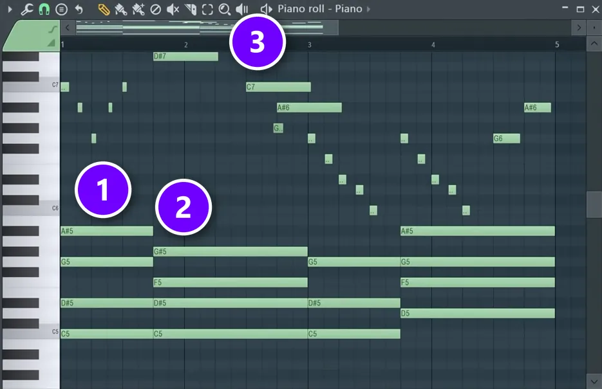Select the Draw pencil tool
602x389 pixels.
104,9
